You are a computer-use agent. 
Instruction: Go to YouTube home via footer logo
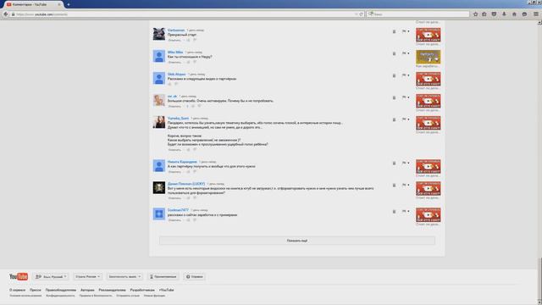tap(19, 277)
